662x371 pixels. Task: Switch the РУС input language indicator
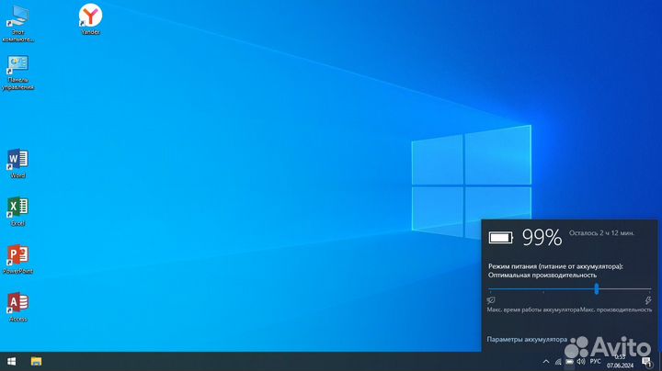595,362
